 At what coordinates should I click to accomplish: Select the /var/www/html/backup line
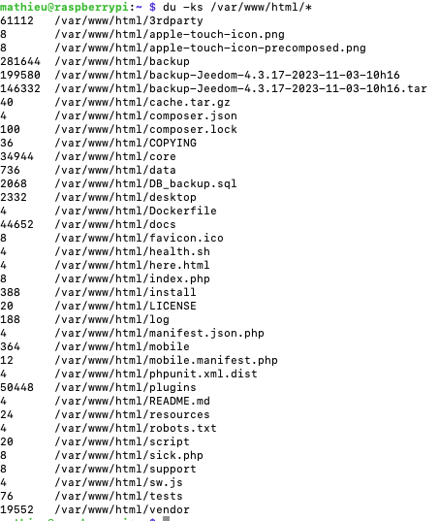[95, 61]
